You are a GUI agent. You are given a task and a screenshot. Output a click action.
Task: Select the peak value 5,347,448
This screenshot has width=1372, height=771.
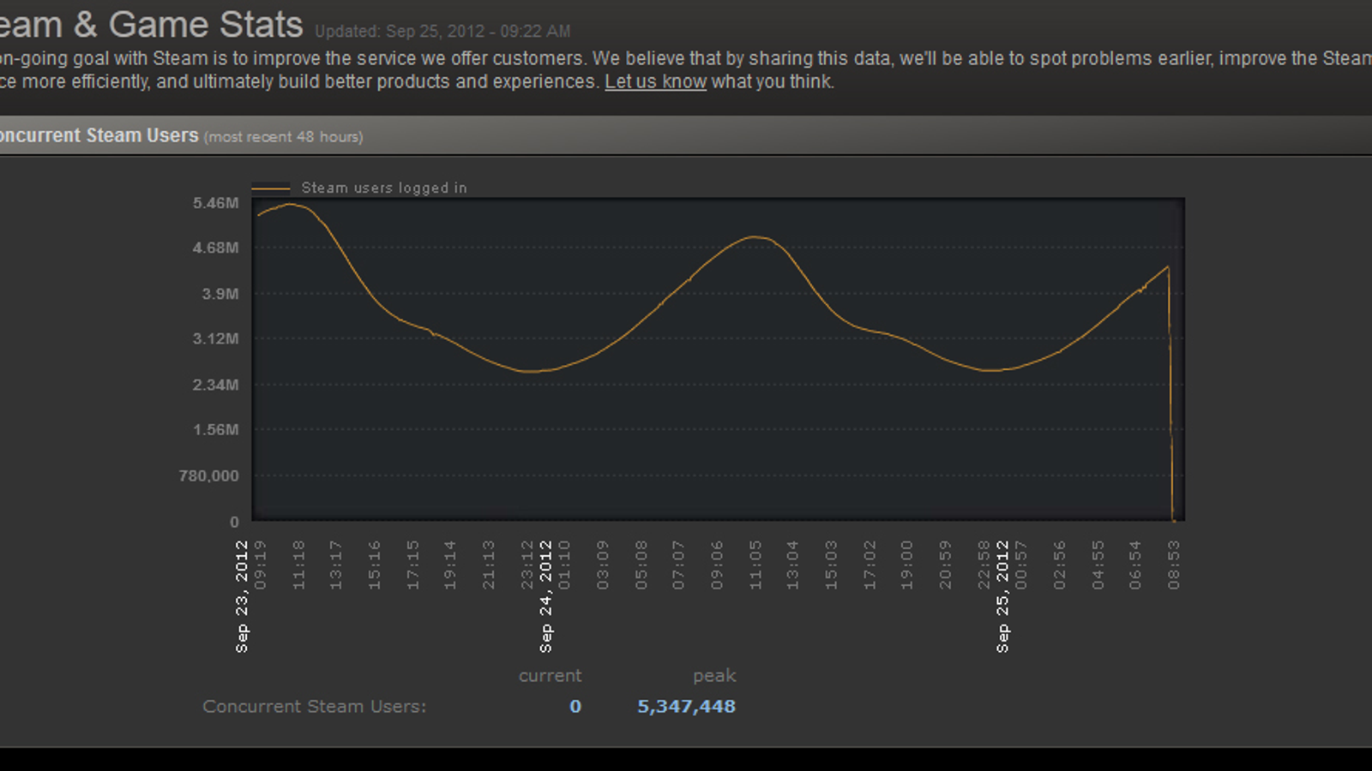tap(686, 707)
